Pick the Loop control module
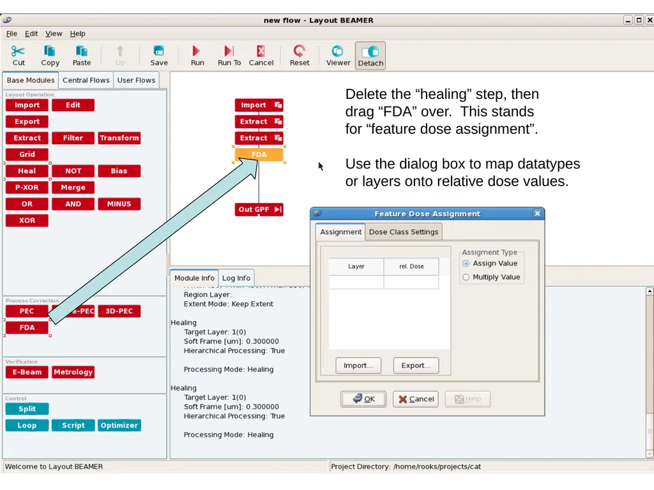 coord(27,426)
